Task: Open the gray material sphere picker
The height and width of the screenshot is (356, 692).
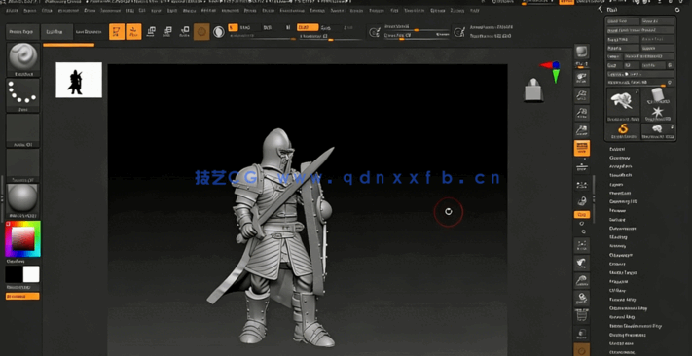Action: pyautogui.click(x=23, y=200)
